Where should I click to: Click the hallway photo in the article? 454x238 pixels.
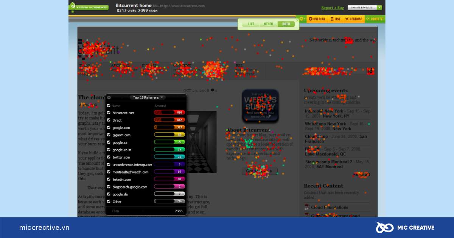(202, 142)
